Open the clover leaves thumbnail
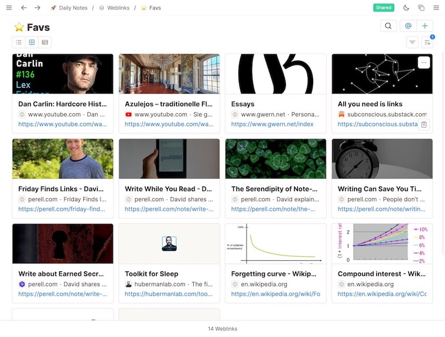The image size is (445, 337). point(275,159)
